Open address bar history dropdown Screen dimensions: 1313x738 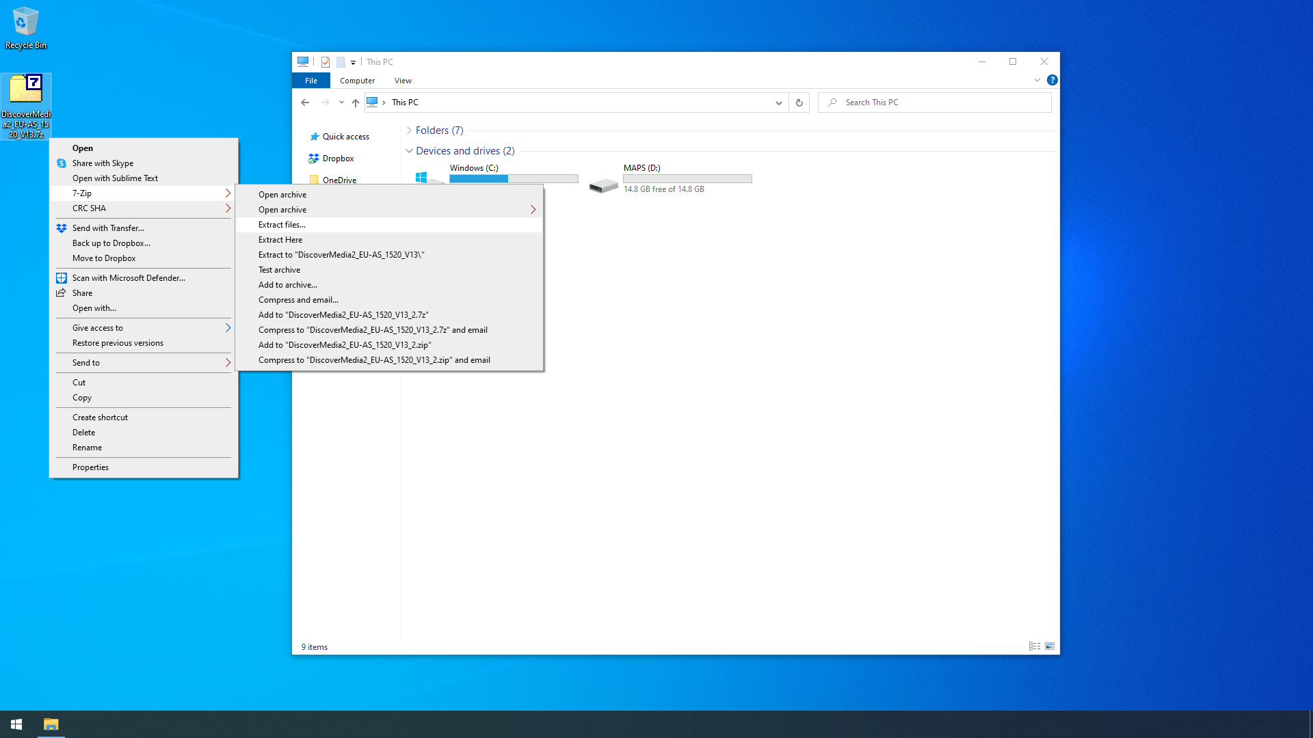778,102
